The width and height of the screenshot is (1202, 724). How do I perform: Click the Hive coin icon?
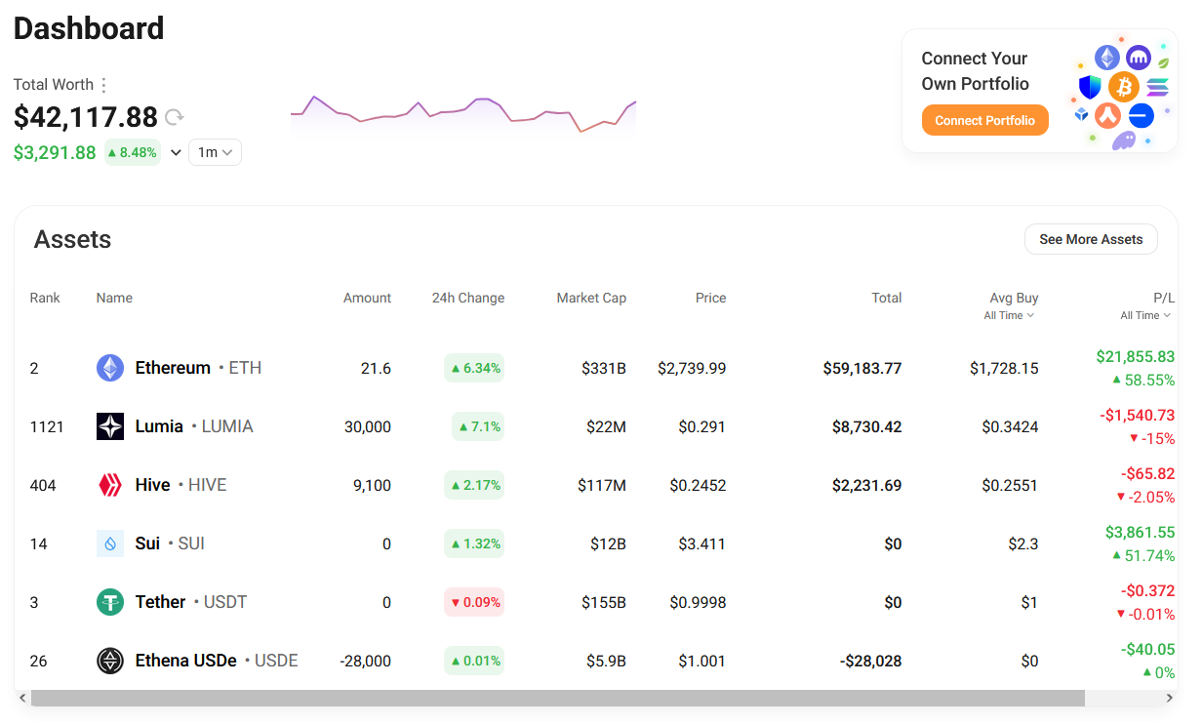(110, 485)
